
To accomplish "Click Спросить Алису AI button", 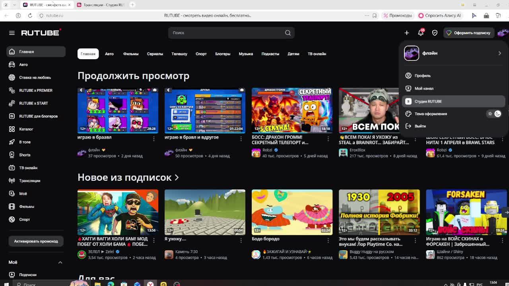I will coord(439,15).
